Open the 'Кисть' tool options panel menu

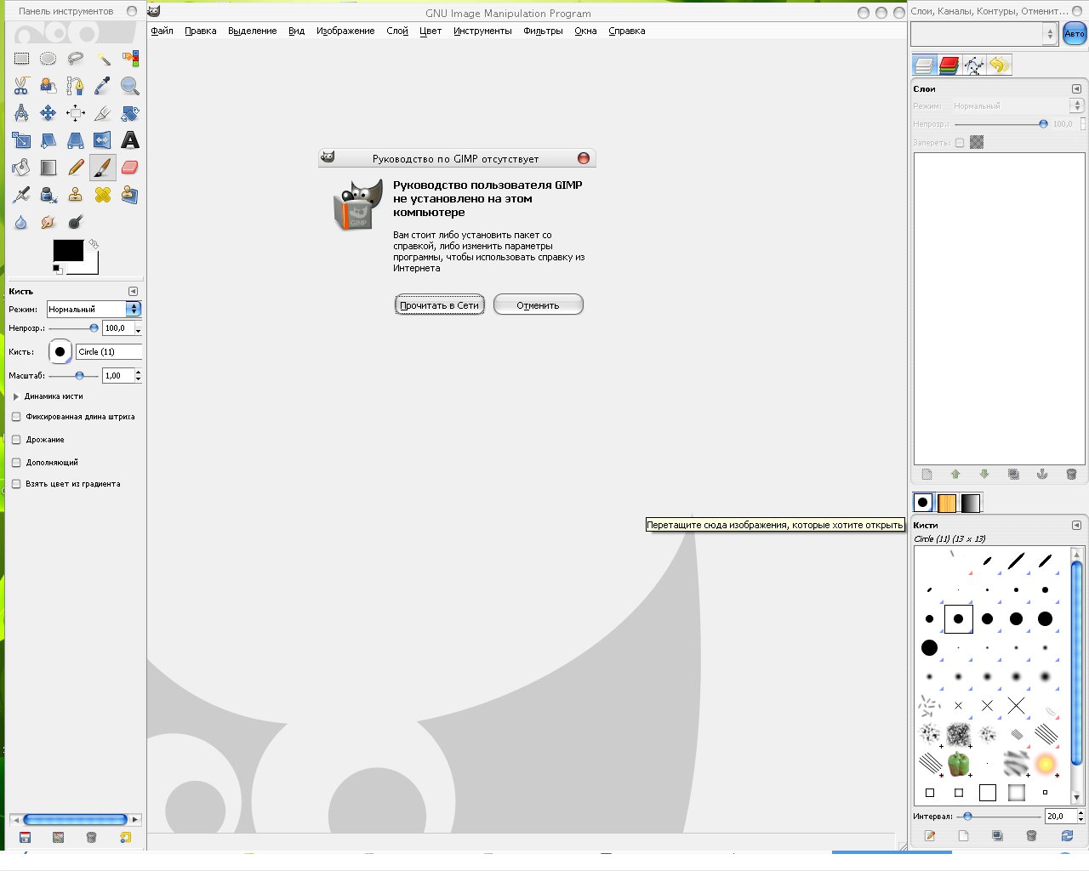133,291
